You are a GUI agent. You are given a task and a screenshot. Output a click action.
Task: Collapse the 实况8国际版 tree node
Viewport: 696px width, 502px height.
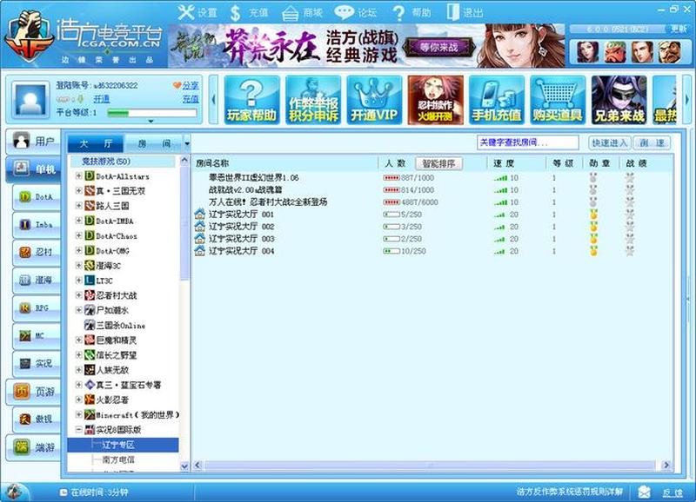tap(78, 429)
